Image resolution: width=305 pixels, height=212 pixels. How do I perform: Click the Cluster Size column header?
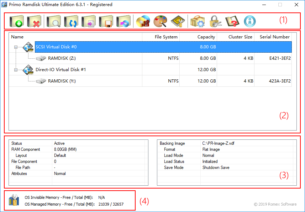(x=236, y=37)
